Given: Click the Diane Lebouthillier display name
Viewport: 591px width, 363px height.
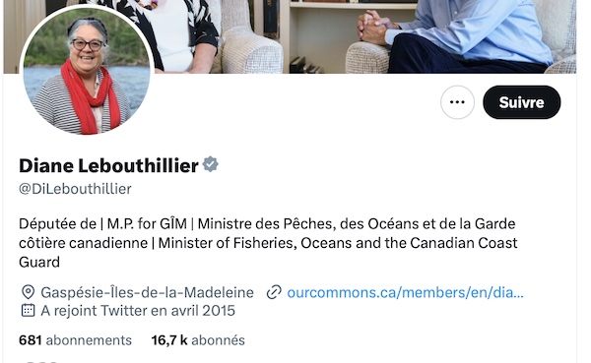Looking at the screenshot, I should pos(108,165).
